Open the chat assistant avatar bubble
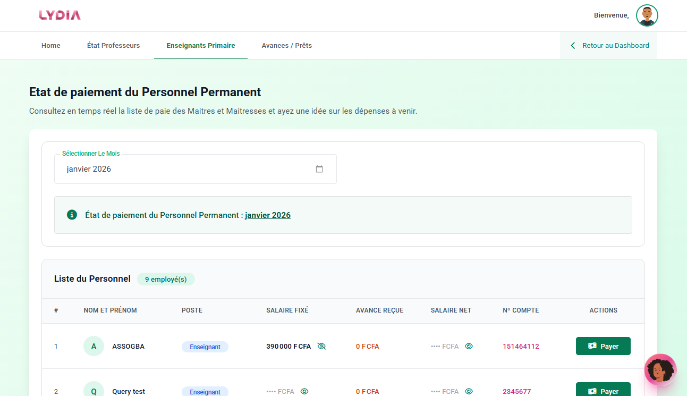 [660, 369]
